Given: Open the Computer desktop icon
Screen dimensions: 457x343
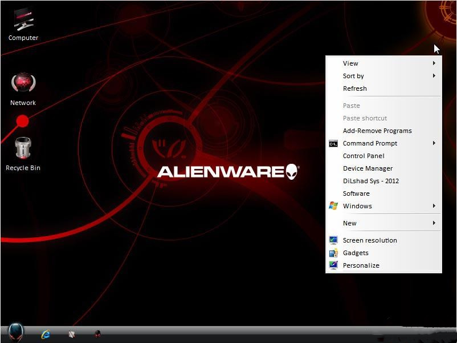Looking at the screenshot, I should click(23, 25).
